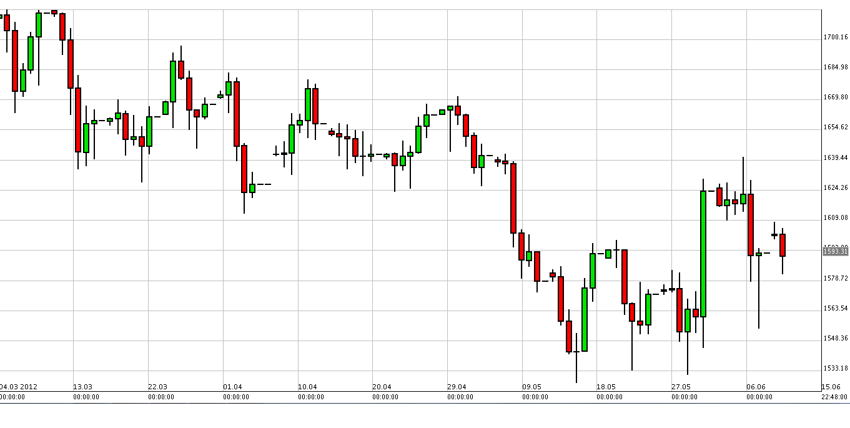850x428 pixels.
Task: Click the 1669.80 price level label
Action: click(x=836, y=97)
